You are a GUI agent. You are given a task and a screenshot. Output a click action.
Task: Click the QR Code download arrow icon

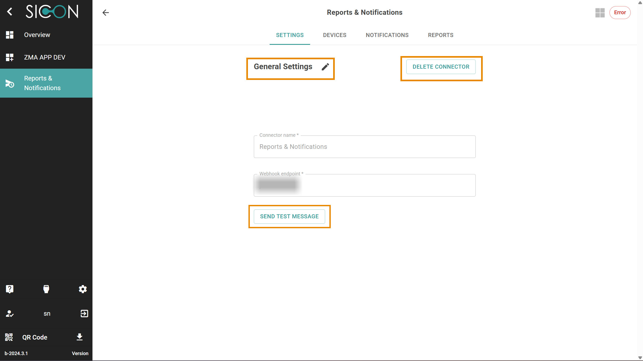(80, 337)
